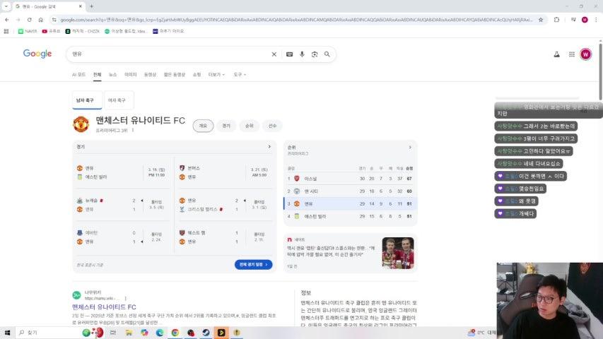Select the women's football (여자 축구) tab

coord(119,100)
